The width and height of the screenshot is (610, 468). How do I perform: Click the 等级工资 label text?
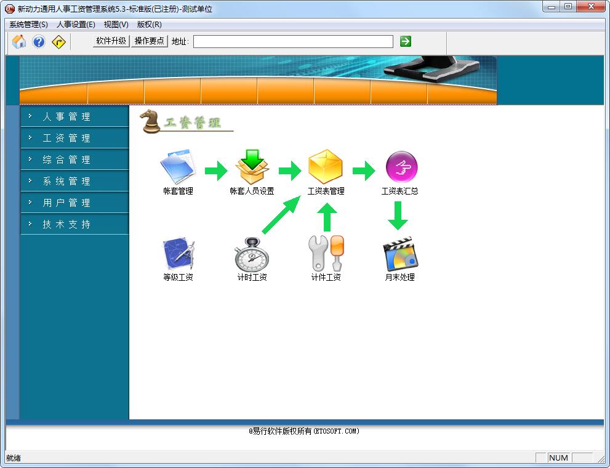[x=178, y=277]
